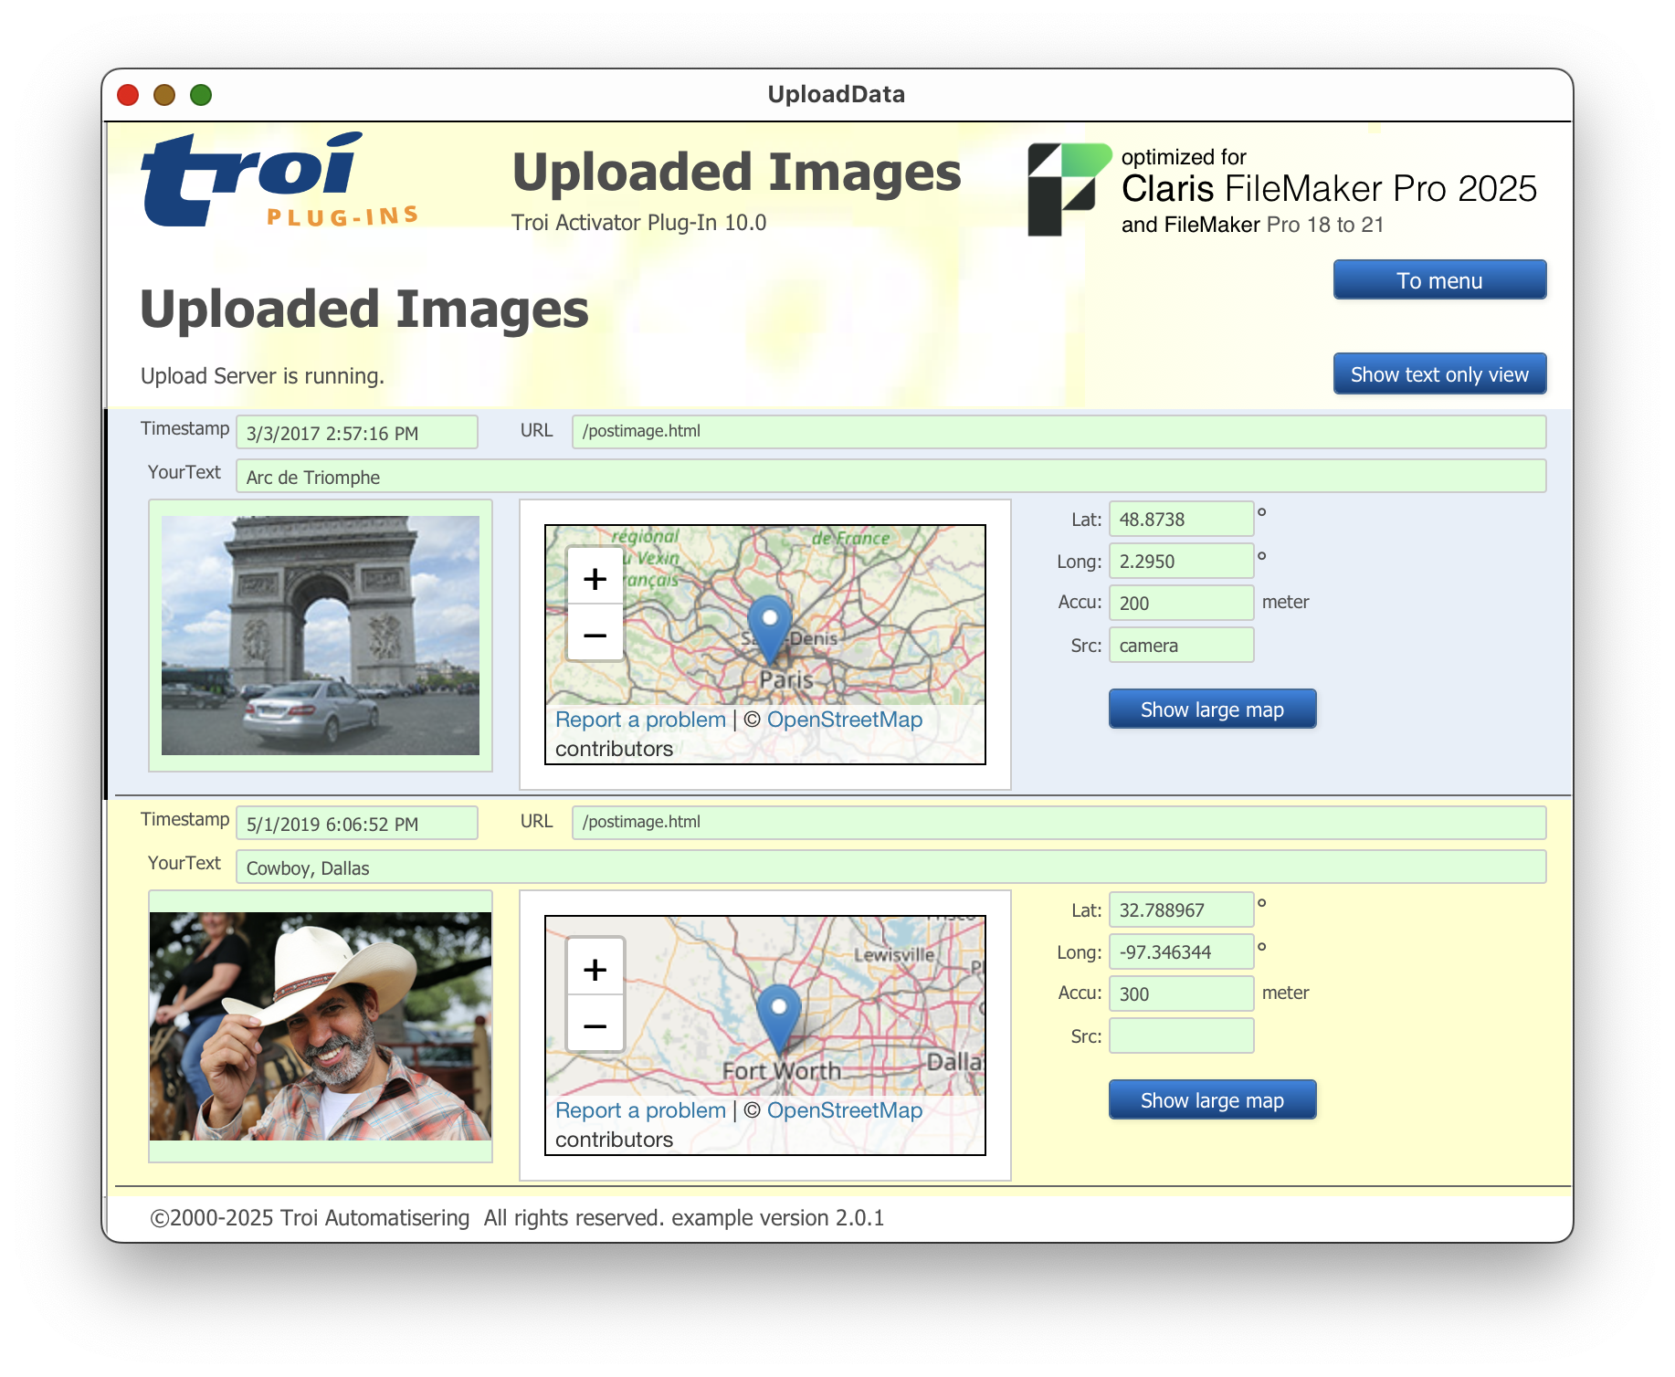Click the Src field showing camera
Screen dimensions: 1675x1377
coord(1181,645)
